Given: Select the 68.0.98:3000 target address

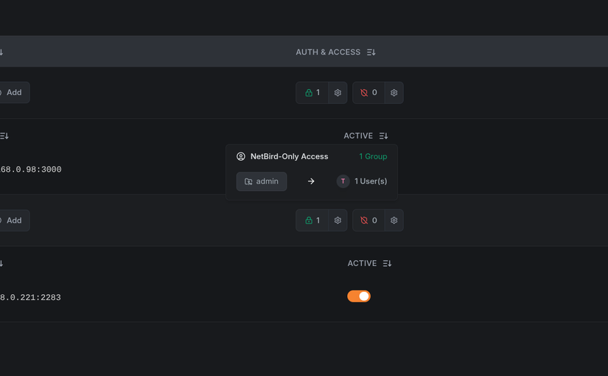Looking at the screenshot, I should (x=31, y=170).
